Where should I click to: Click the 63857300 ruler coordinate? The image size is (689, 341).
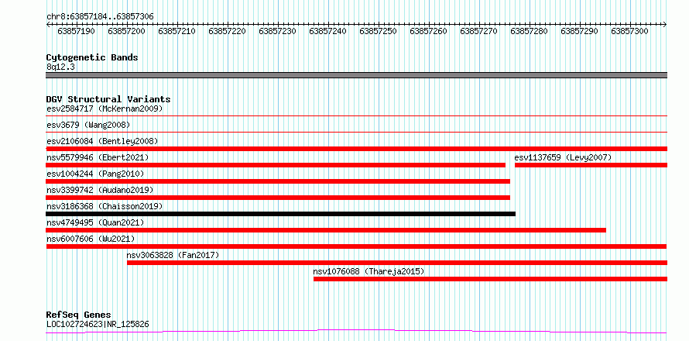click(x=629, y=31)
